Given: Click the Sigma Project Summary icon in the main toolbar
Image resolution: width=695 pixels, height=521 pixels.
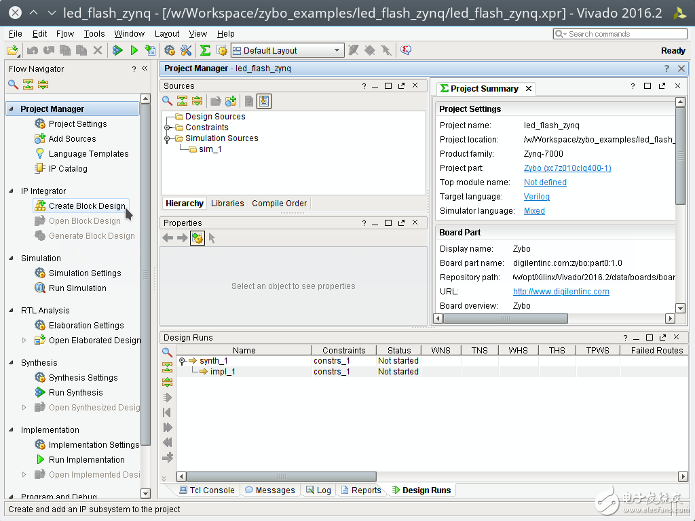Looking at the screenshot, I should tap(205, 50).
